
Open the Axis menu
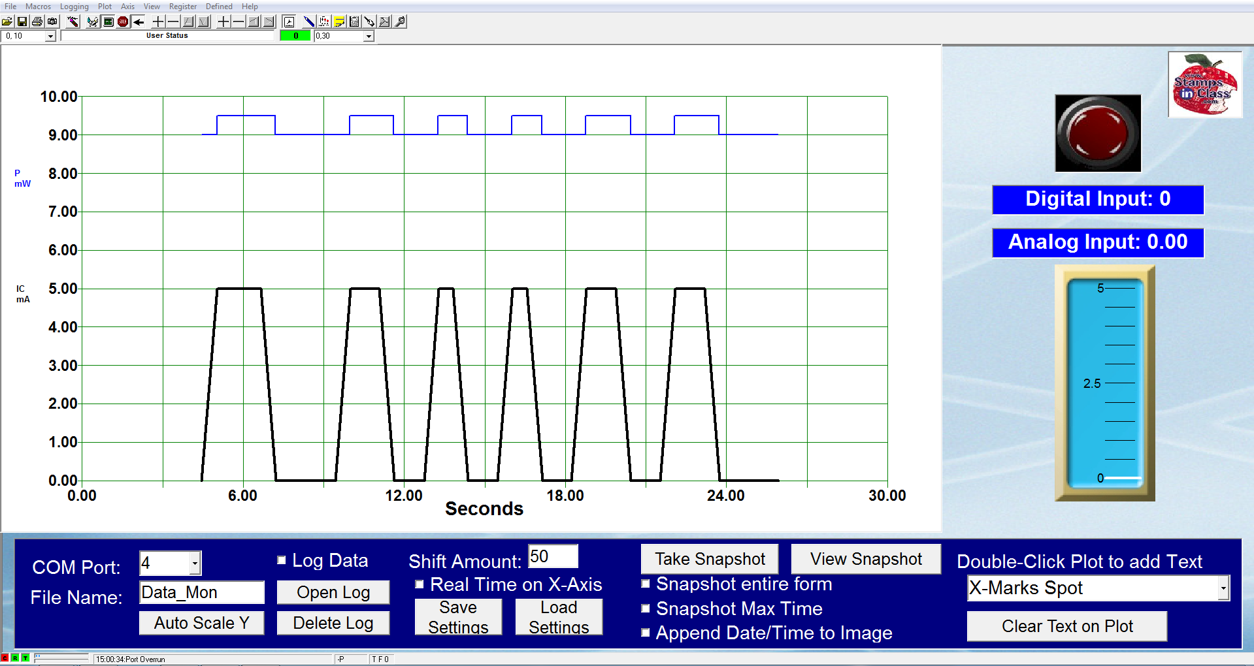pyautogui.click(x=127, y=7)
